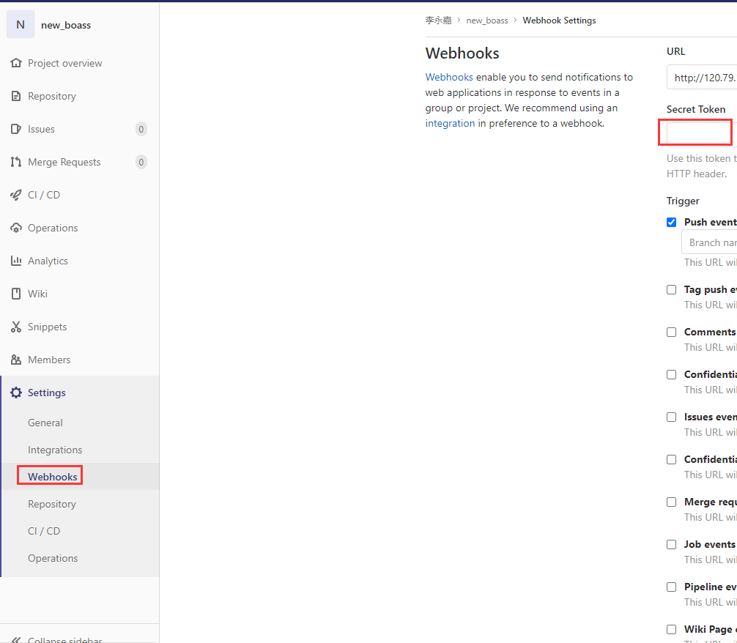Click the URL input field
This screenshot has height=643, width=737.
coord(702,78)
